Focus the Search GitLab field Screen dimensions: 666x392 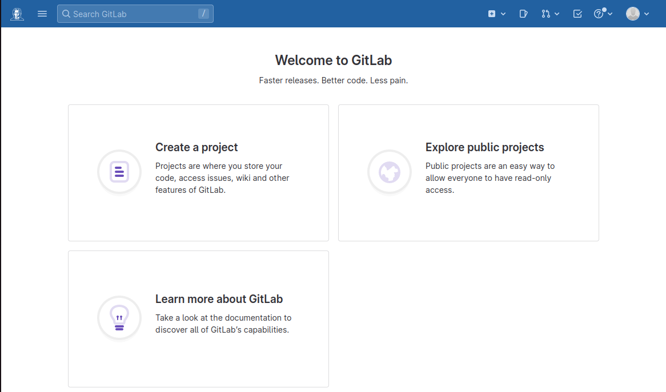click(x=135, y=14)
